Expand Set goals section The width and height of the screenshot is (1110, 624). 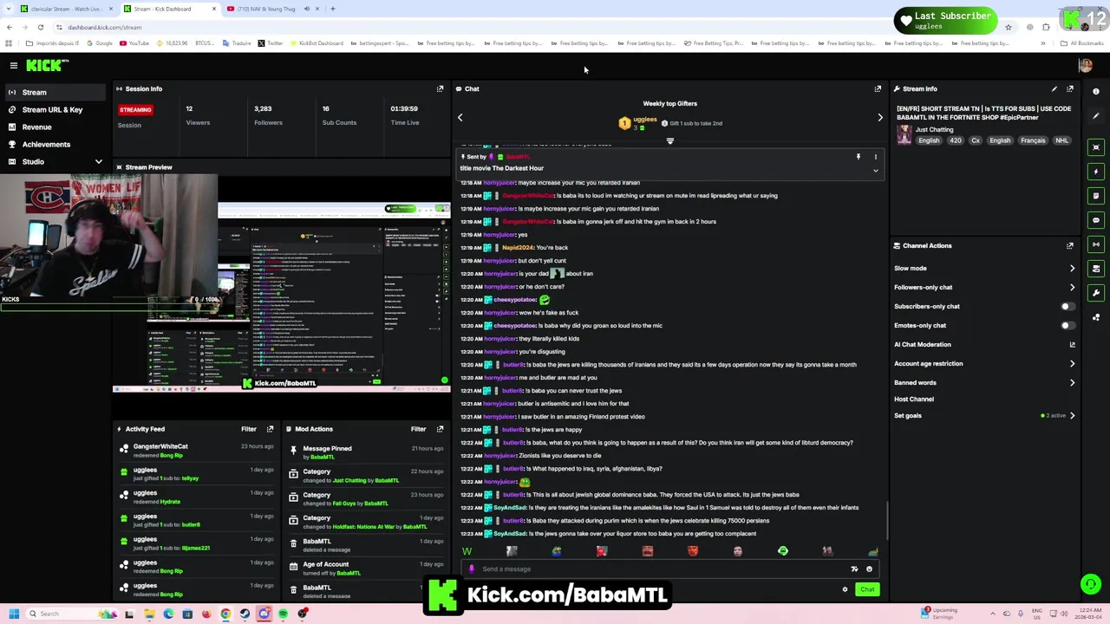[x=1072, y=416]
